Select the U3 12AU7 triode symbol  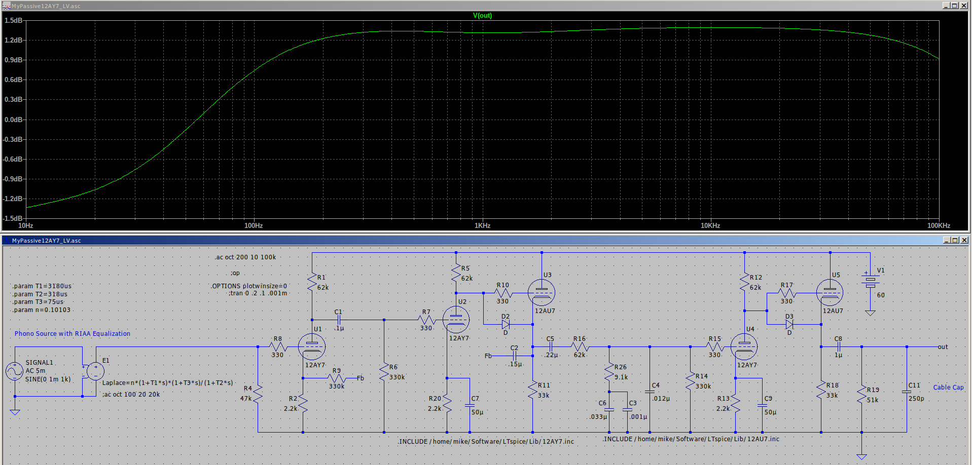pyautogui.click(x=541, y=292)
